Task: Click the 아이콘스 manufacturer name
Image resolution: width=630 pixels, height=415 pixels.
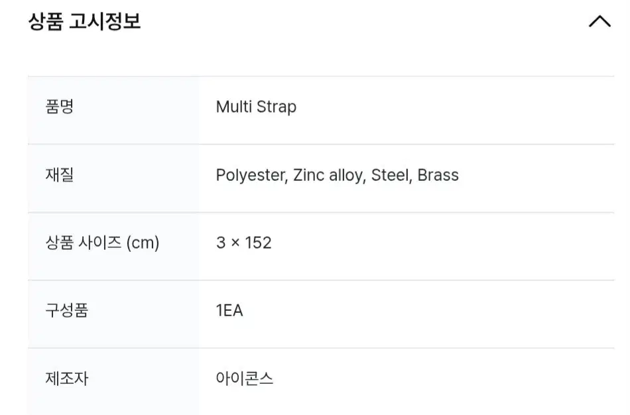Action: pyautogui.click(x=245, y=379)
